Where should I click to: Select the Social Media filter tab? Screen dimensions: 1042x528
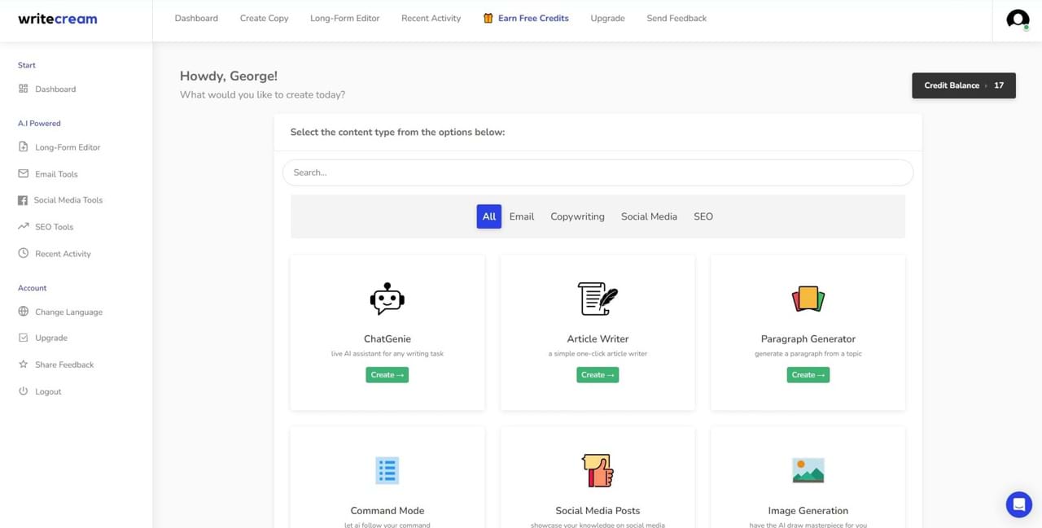click(x=649, y=216)
